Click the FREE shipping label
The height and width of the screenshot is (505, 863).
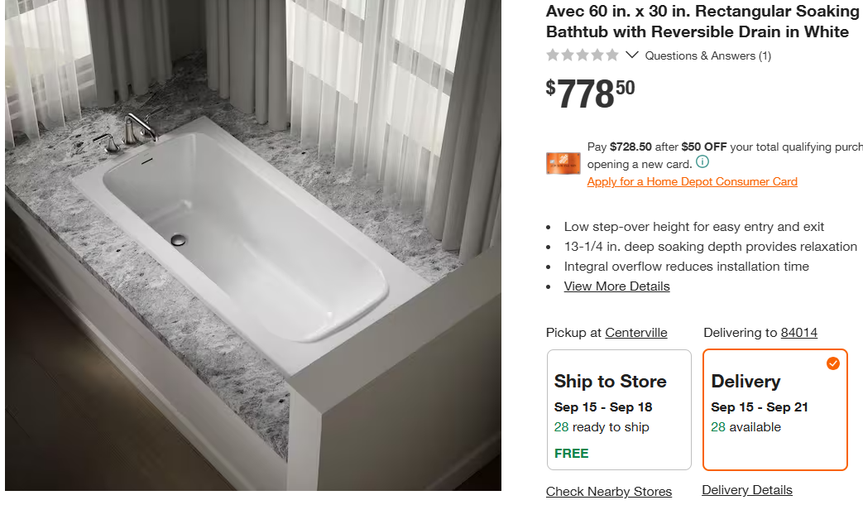pos(571,453)
